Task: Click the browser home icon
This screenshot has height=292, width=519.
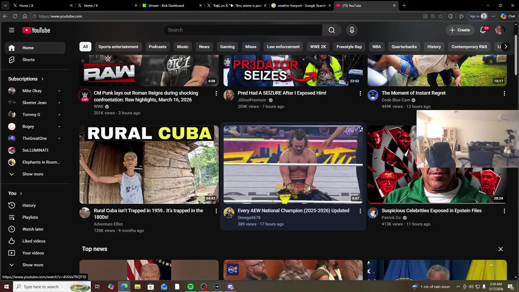Action: pyautogui.click(x=25, y=16)
